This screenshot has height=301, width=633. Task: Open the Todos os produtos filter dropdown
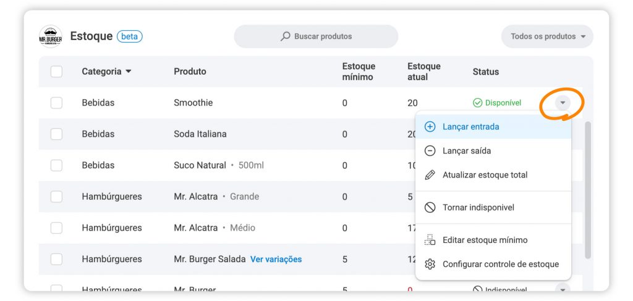coord(547,36)
